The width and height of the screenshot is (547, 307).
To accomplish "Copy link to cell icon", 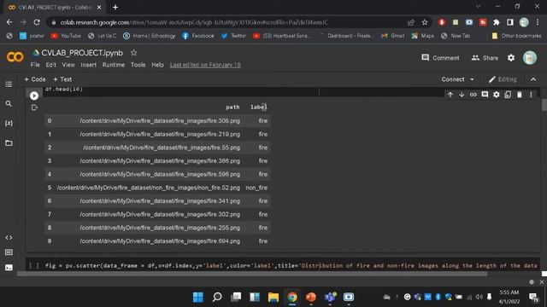I will (473, 95).
